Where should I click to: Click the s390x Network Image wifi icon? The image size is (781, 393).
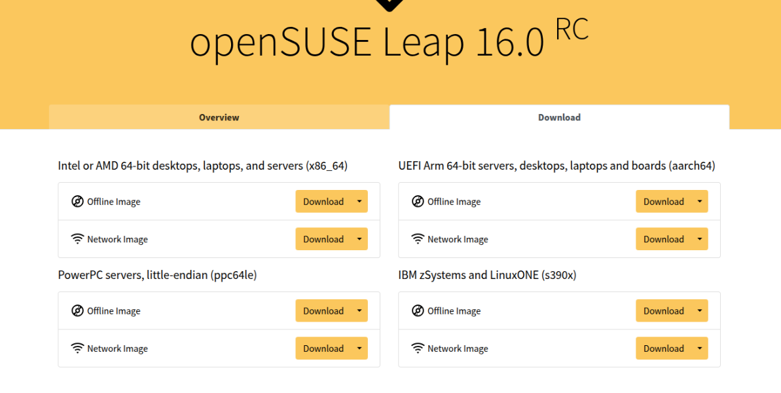coord(418,348)
